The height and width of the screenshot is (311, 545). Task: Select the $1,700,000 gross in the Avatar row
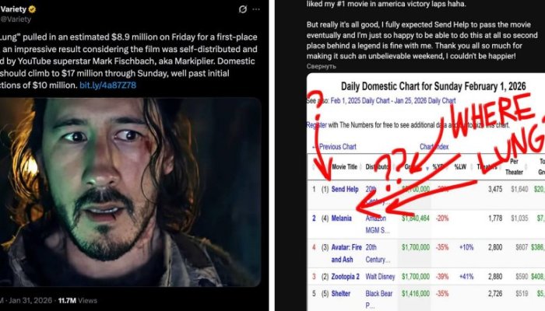(415, 247)
